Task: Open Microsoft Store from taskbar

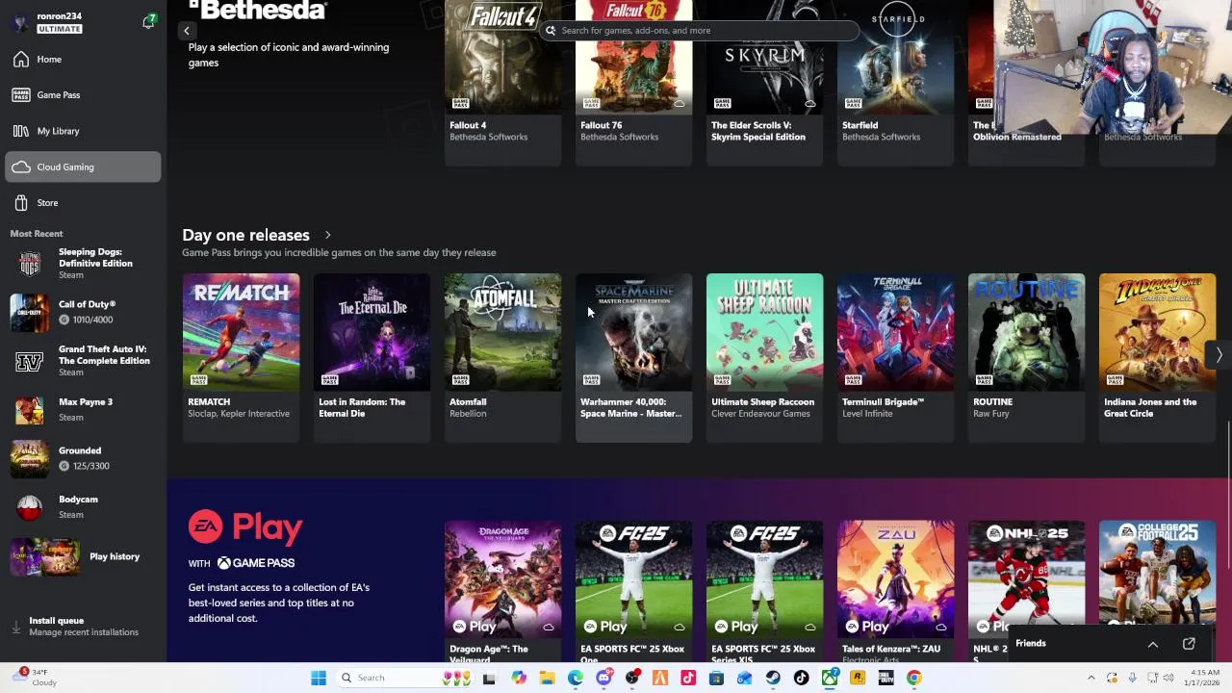Action: coord(716,678)
